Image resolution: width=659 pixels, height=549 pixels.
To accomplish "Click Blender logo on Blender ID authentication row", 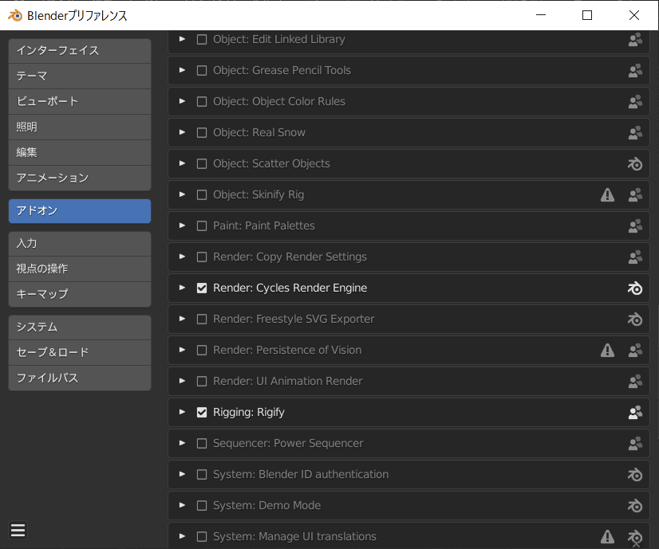I will click(x=635, y=474).
